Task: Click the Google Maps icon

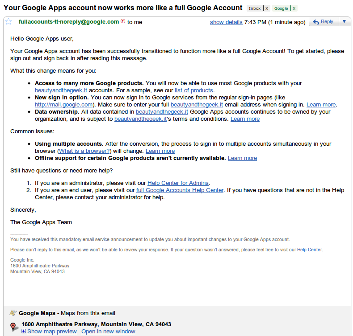Action: tap(13, 313)
